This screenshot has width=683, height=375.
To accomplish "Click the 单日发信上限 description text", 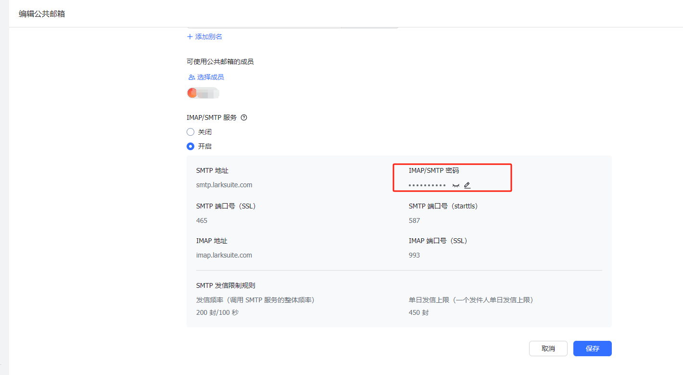I will point(472,300).
